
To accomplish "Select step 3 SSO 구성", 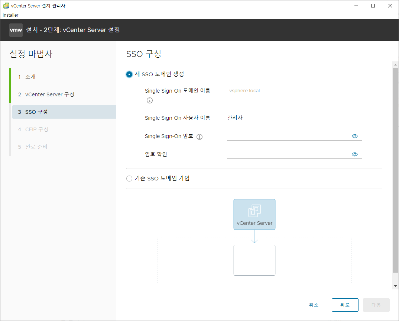I will [64, 112].
